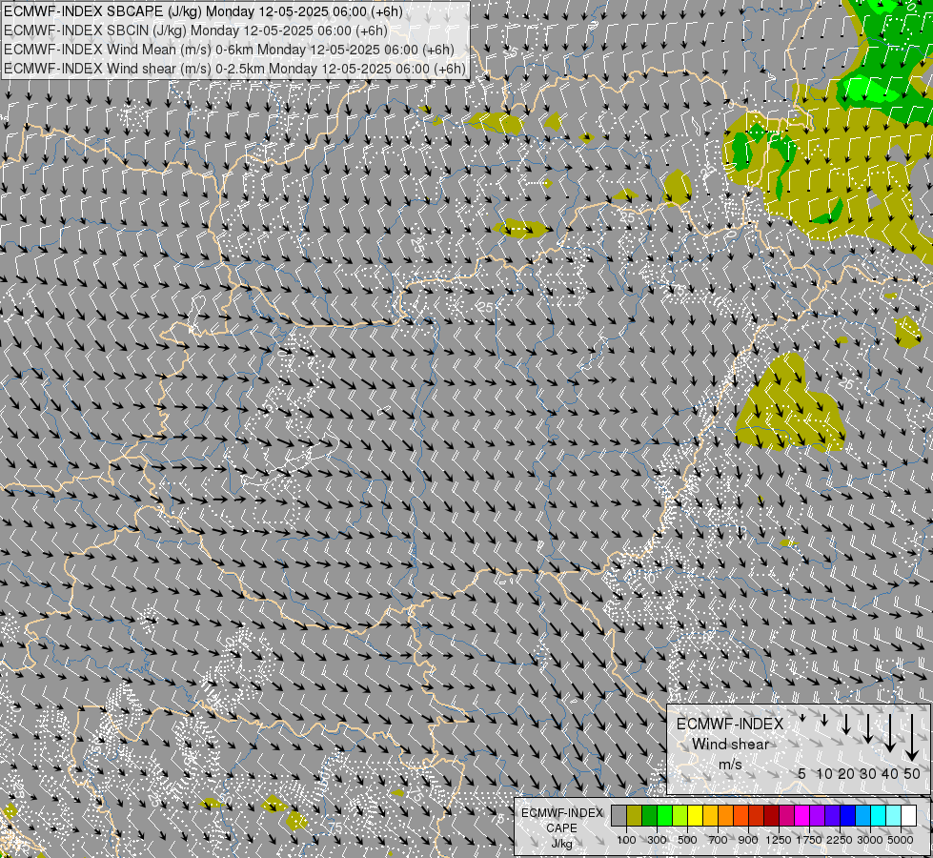Image resolution: width=933 pixels, height=858 pixels.
Task: Click the 'm/s' unit in wind shear legend
Action: [730, 765]
